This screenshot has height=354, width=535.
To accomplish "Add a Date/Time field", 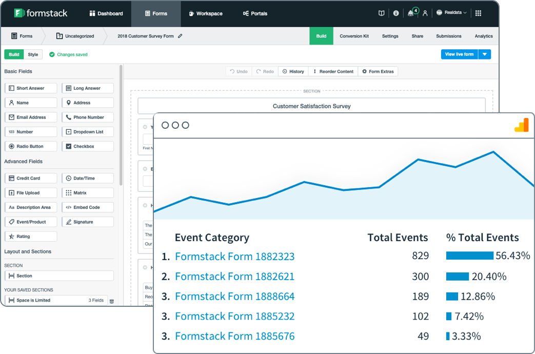I will coord(88,178).
